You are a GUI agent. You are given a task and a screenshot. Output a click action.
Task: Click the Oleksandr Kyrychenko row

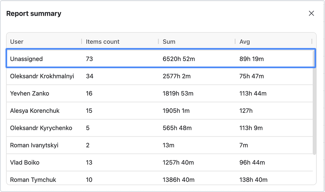[41, 128]
